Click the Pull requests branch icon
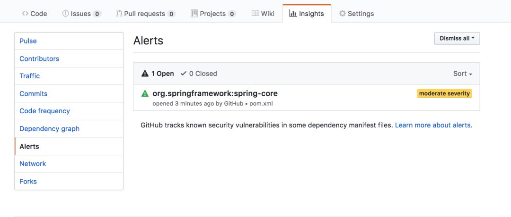Viewport: 511px width, 217px height. (x=119, y=14)
